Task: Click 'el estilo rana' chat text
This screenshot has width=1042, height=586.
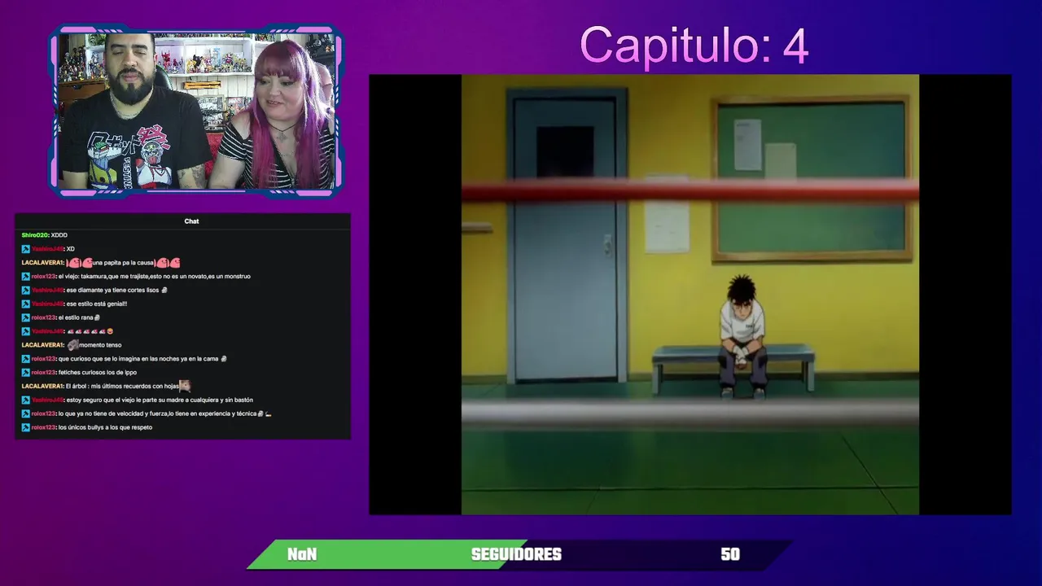Action: (x=77, y=317)
